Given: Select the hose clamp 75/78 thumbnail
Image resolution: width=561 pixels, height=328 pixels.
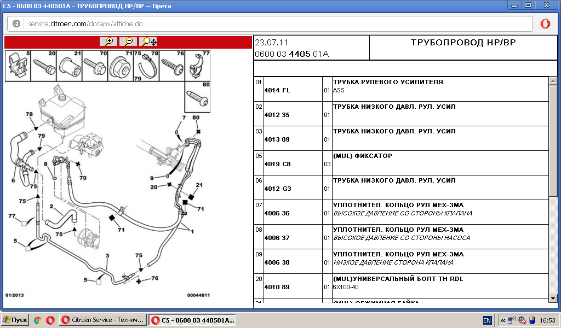Looking at the screenshot, I should coord(146,66).
